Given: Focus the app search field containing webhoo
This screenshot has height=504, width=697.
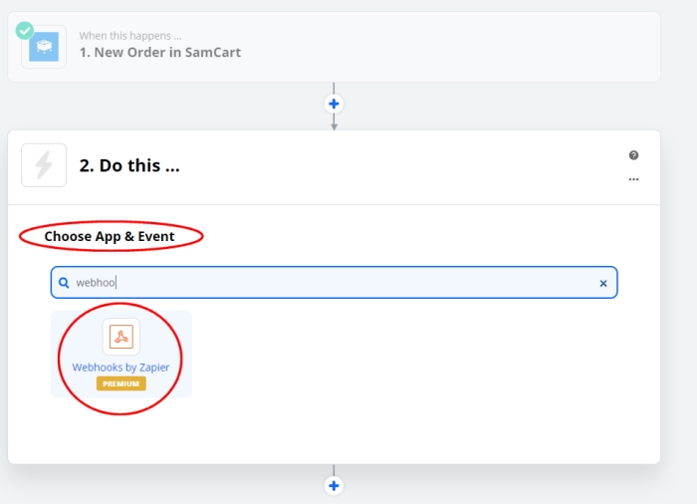Looking at the screenshot, I should coord(334,283).
